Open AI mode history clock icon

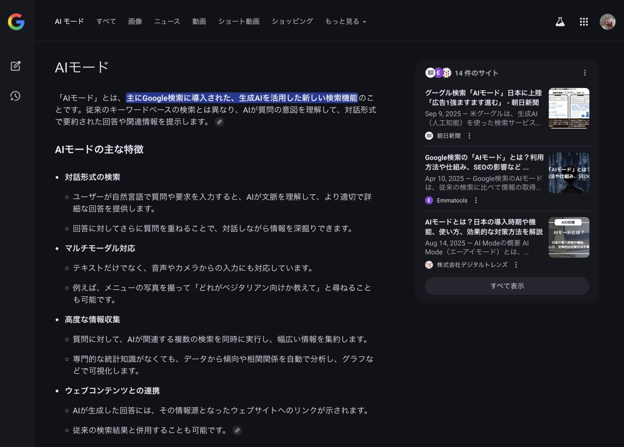[x=15, y=96]
